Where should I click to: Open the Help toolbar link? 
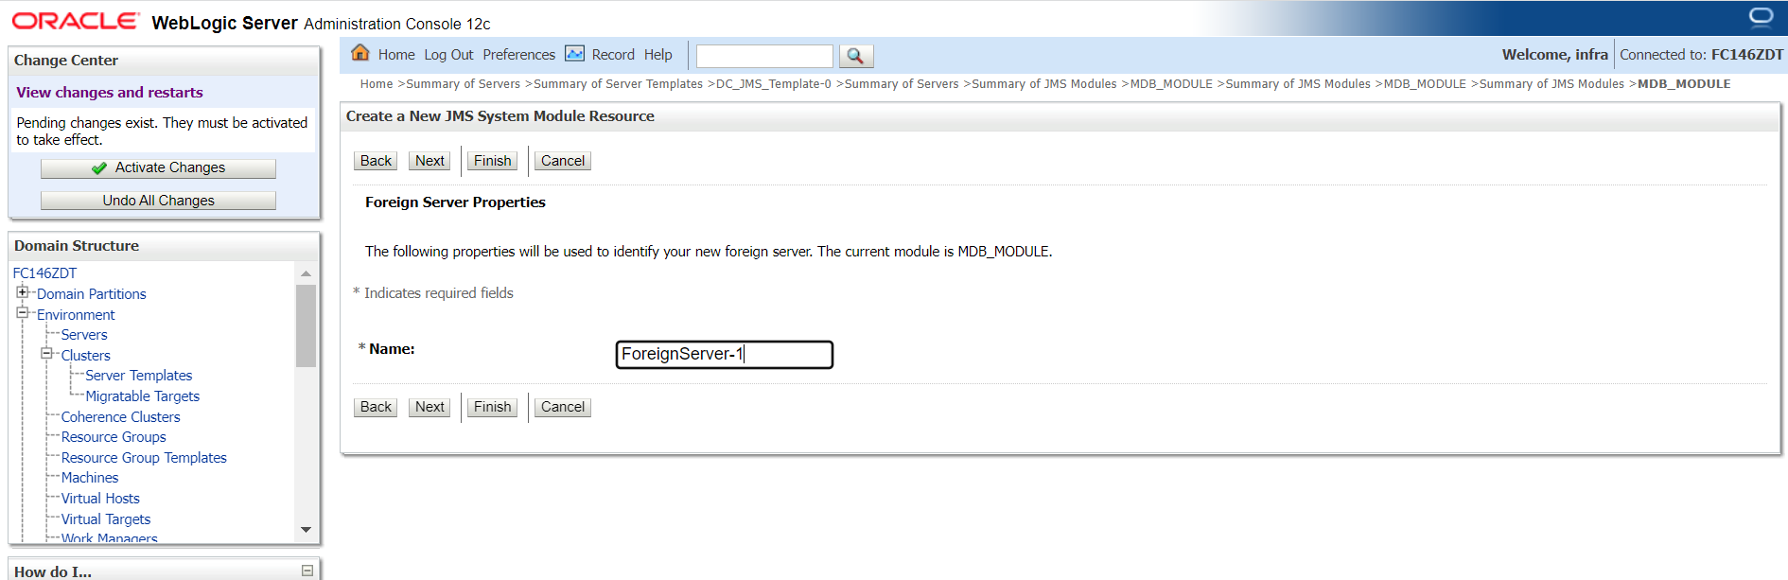[x=658, y=55]
